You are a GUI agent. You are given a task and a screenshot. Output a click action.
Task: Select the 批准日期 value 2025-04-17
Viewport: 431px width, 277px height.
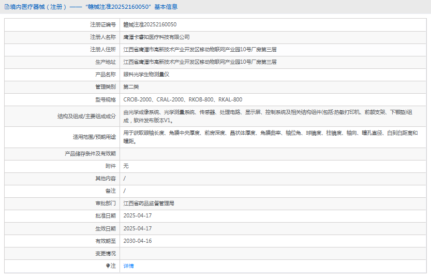pyautogui.click(x=138, y=216)
